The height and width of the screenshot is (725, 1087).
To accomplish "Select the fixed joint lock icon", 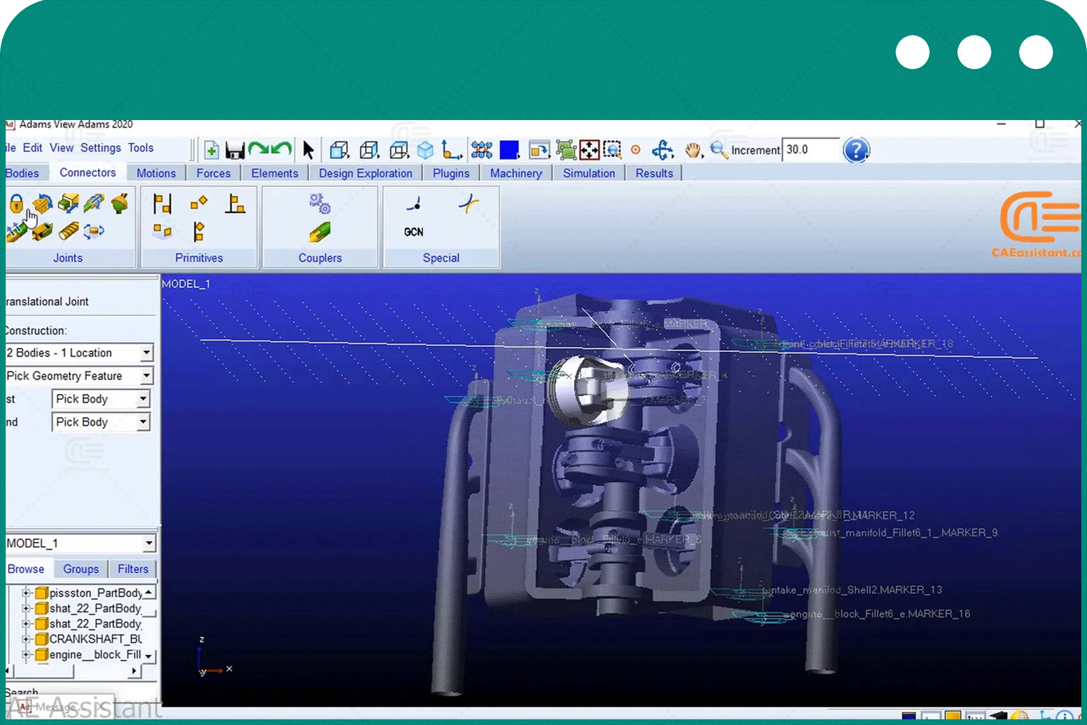I will [16, 203].
